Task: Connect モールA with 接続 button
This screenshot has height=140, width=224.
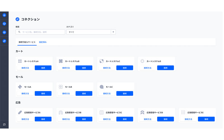Action: click(43, 94)
